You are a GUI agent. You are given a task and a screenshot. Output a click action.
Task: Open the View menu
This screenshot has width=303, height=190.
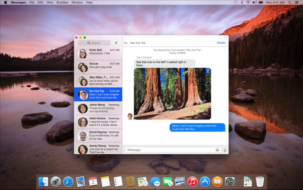(49, 2)
